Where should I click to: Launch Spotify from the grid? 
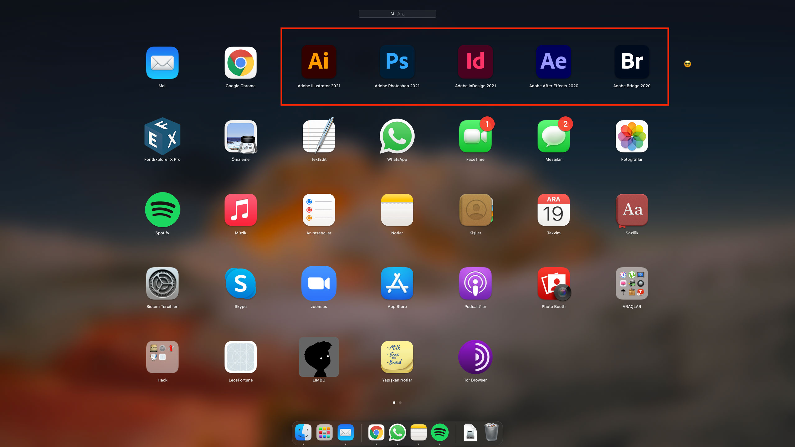pos(162,210)
